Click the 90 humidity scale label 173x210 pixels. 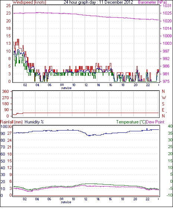[x=3, y=134]
